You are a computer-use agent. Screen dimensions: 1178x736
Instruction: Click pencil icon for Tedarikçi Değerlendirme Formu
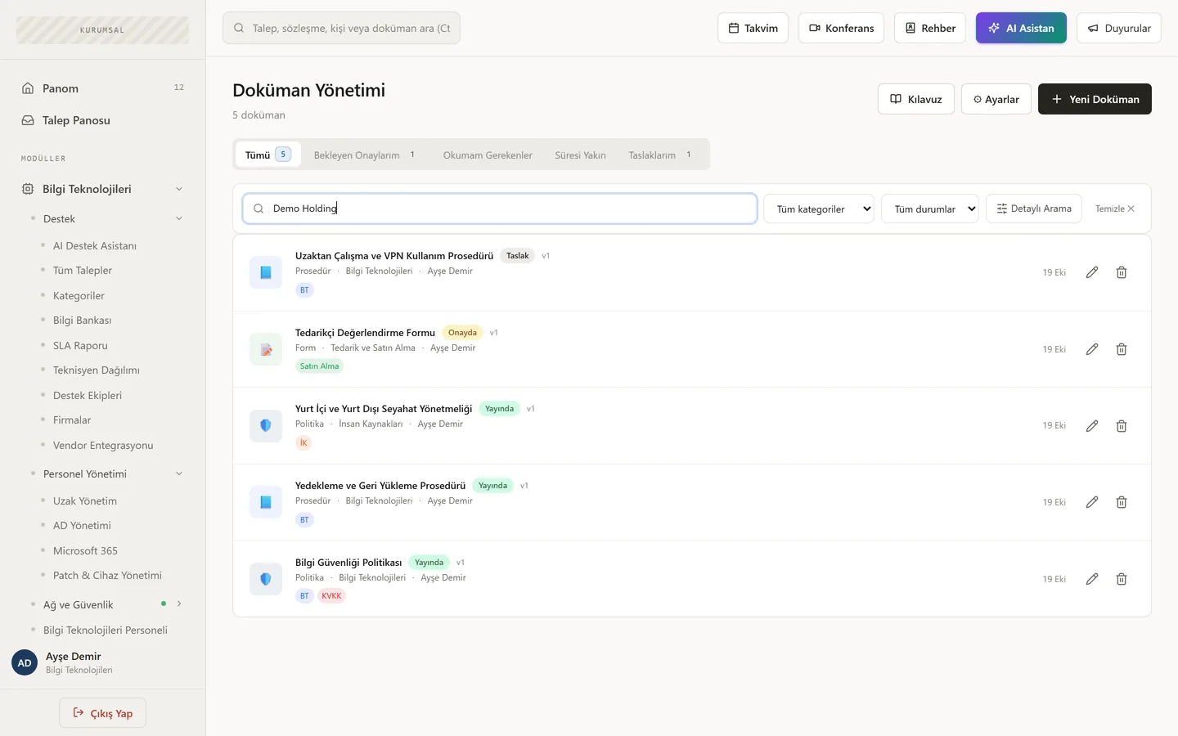[x=1092, y=349]
